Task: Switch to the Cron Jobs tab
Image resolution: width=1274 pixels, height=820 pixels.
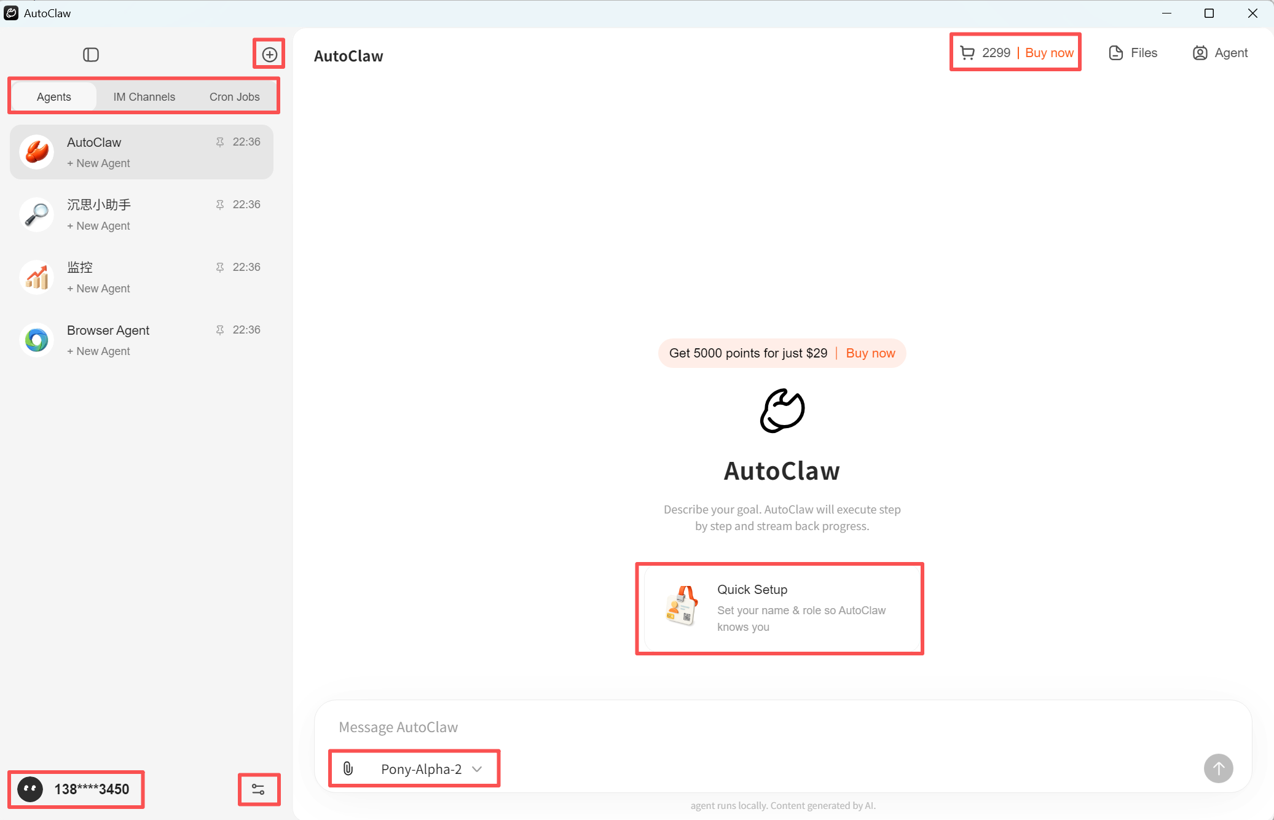Action: [234, 96]
